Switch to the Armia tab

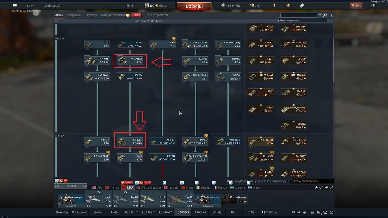59,15
